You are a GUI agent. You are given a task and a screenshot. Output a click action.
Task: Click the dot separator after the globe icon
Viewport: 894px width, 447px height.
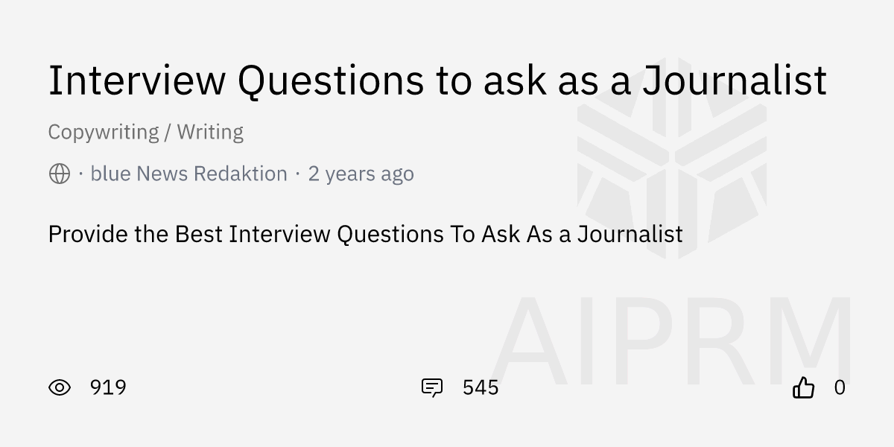tap(80, 174)
